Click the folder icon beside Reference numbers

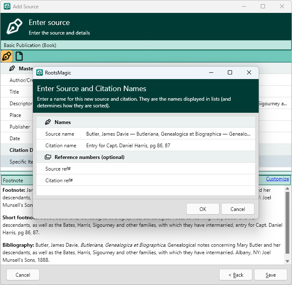48,157
